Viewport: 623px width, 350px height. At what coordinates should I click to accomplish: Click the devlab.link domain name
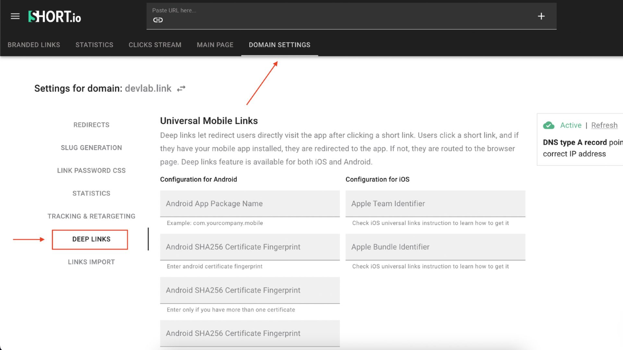[148, 89]
